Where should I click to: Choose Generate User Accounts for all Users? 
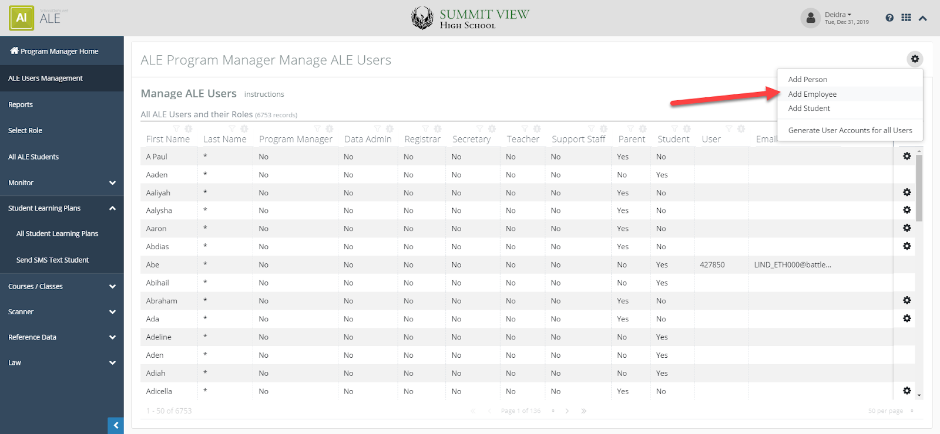pyautogui.click(x=850, y=130)
